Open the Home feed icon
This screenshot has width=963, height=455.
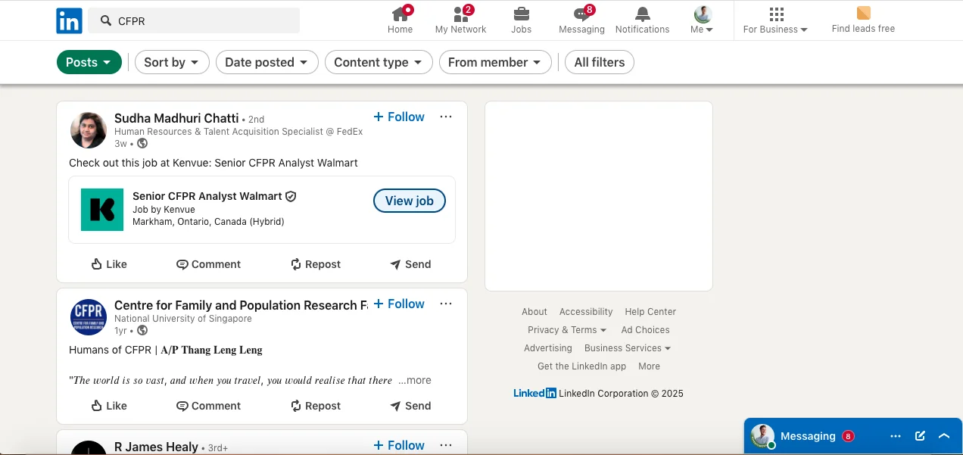coord(400,20)
